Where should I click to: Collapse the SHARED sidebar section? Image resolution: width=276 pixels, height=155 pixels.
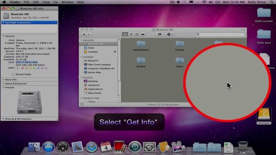(x=82, y=57)
